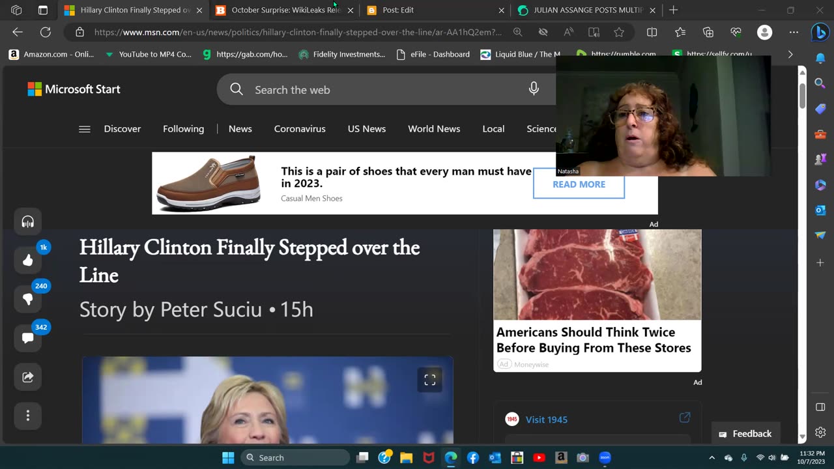Open the hamburger navigation menu

(x=84, y=129)
